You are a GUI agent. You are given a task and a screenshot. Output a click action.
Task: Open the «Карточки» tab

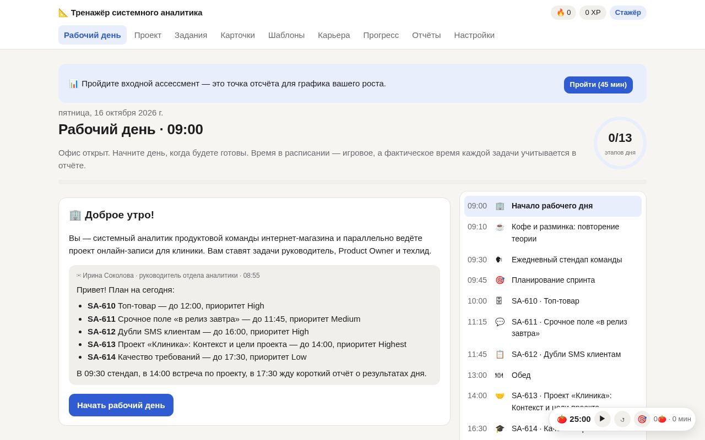click(238, 35)
